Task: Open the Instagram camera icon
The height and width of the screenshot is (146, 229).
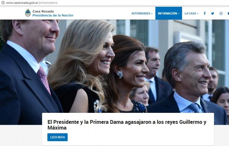Action: pyautogui.click(x=221, y=13)
